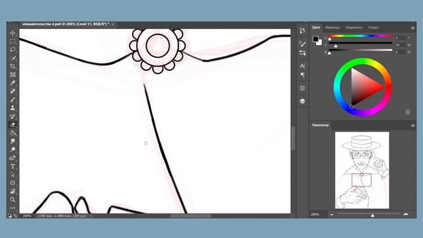The width and height of the screenshot is (423, 238).
Task: Click the hue value input field
Action: tap(400, 38)
